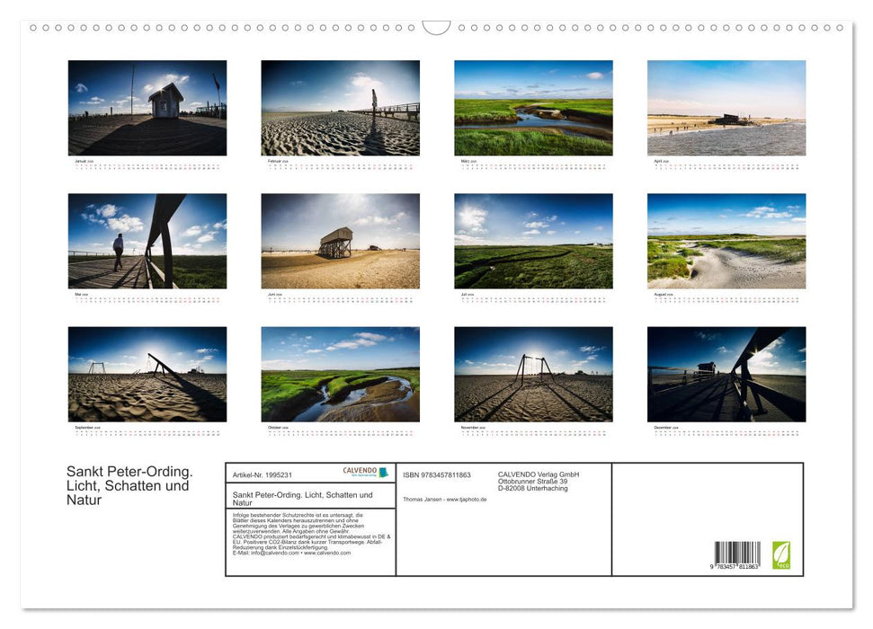
Task: Open the Januar beach hut photo
Action: pos(147,108)
